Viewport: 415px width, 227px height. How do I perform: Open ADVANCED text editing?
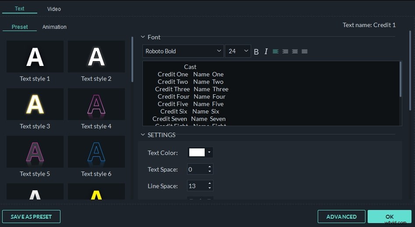(341, 217)
